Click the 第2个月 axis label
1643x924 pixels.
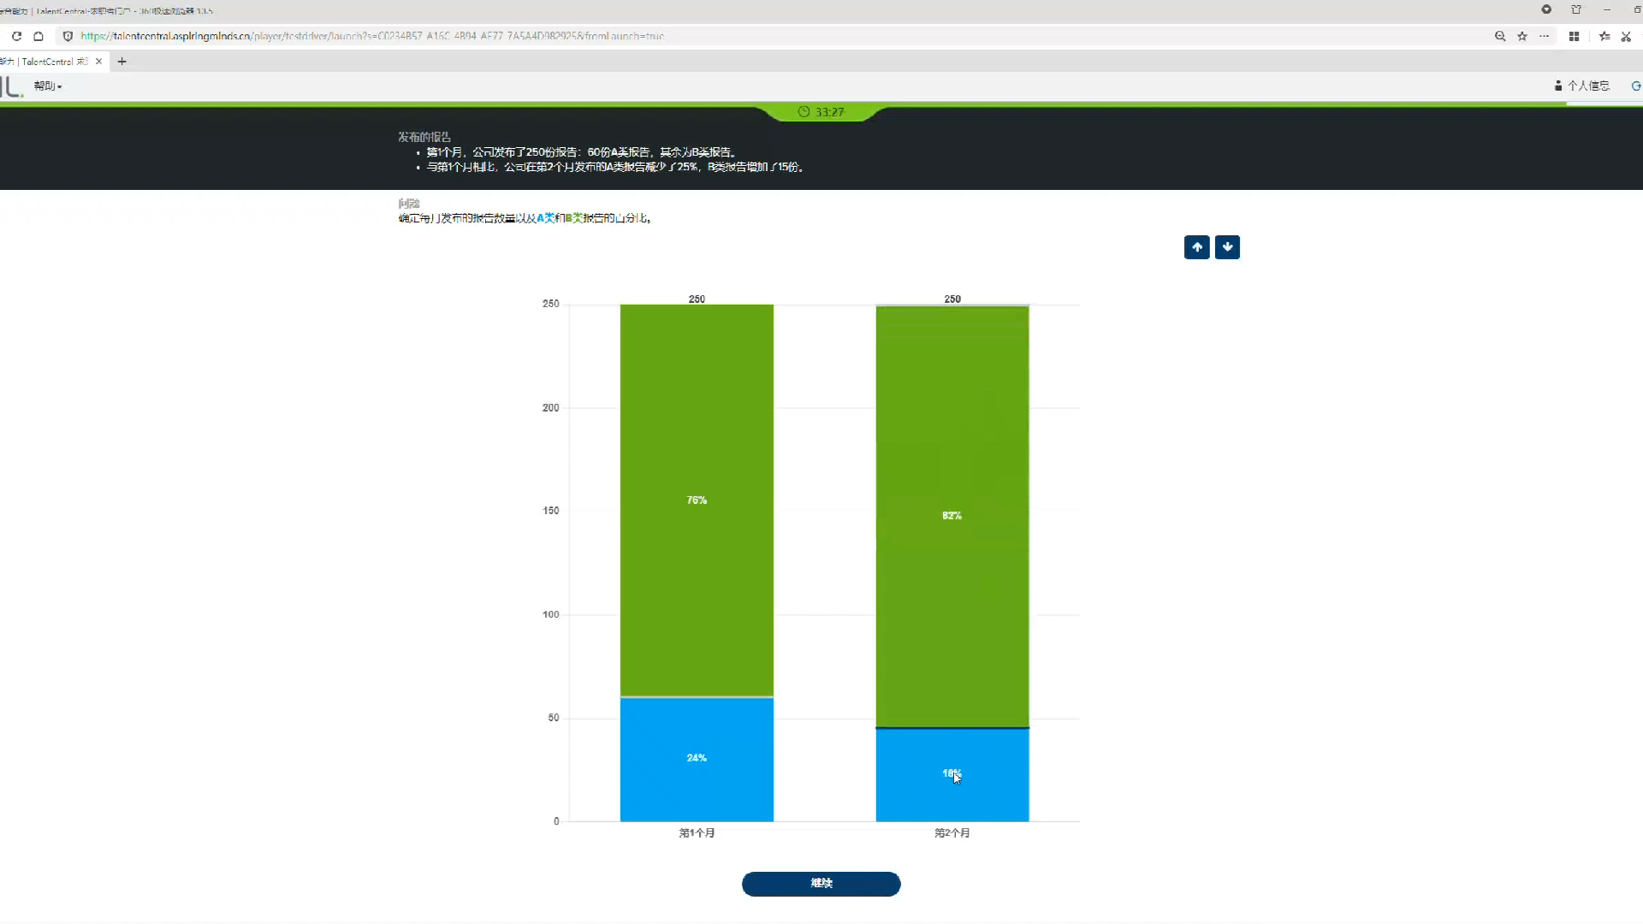point(952,833)
